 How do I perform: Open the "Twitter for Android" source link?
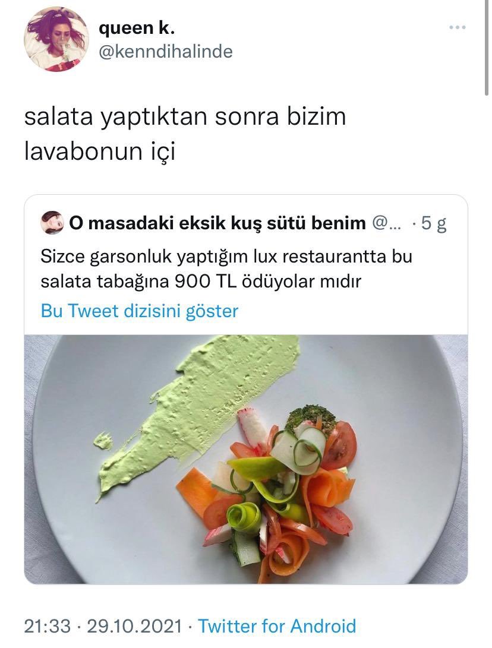(x=277, y=625)
